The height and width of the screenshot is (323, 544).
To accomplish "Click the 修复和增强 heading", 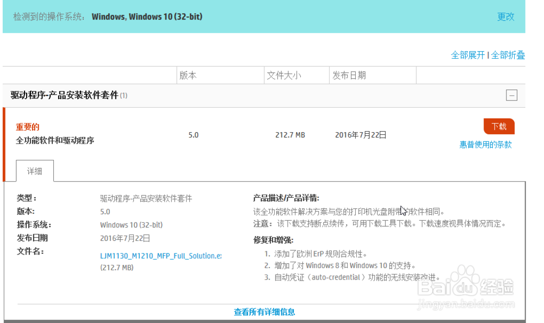I will 274,240.
